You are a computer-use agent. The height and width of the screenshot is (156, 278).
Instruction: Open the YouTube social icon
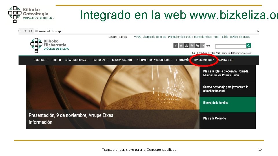[x=186, y=46]
